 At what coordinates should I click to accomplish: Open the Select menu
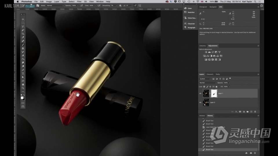[72, 1]
